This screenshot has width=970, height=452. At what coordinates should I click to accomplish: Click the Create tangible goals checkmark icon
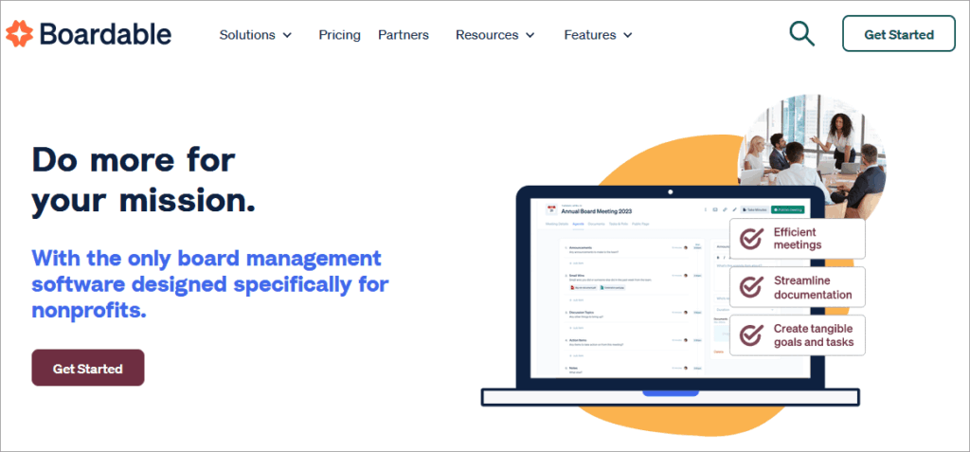pyautogui.click(x=751, y=335)
